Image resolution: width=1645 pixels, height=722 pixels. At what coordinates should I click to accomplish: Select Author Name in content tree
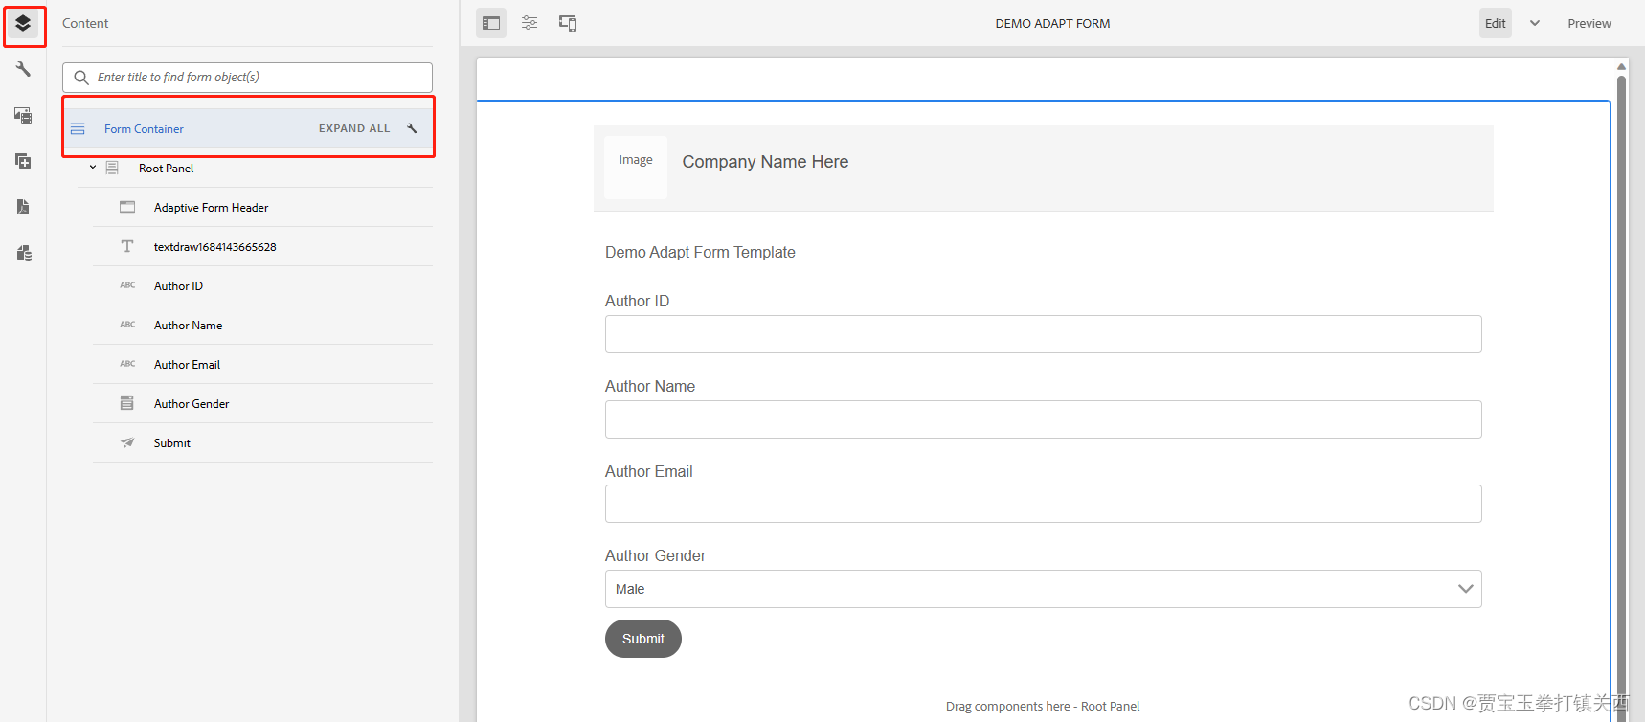[x=188, y=326]
